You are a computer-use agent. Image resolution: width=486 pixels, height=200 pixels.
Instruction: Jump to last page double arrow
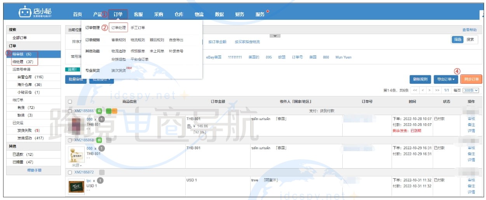[x=437, y=90]
